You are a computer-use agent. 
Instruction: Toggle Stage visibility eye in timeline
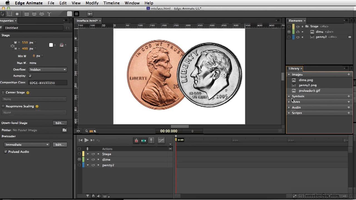coord(93,154)
